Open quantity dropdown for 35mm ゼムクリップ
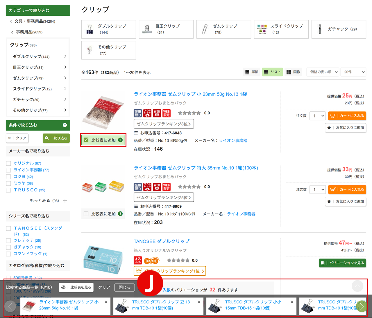372x318 pixels. 318,189
